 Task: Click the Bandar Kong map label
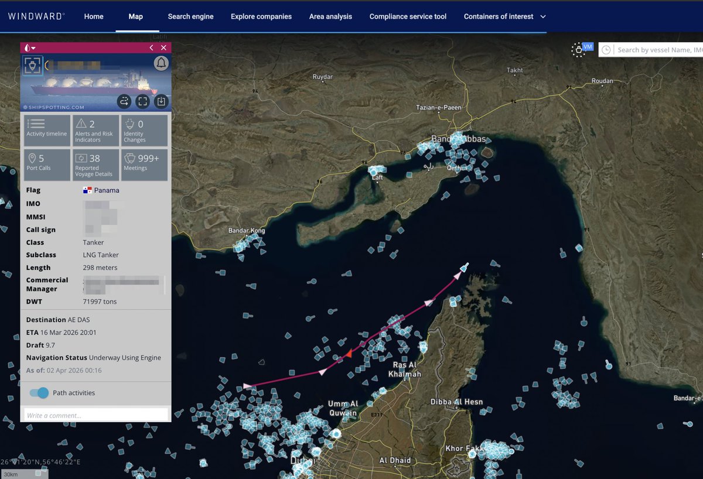click(247, 231)
